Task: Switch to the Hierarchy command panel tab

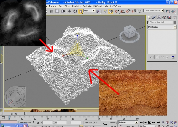Action: [159, 18]
